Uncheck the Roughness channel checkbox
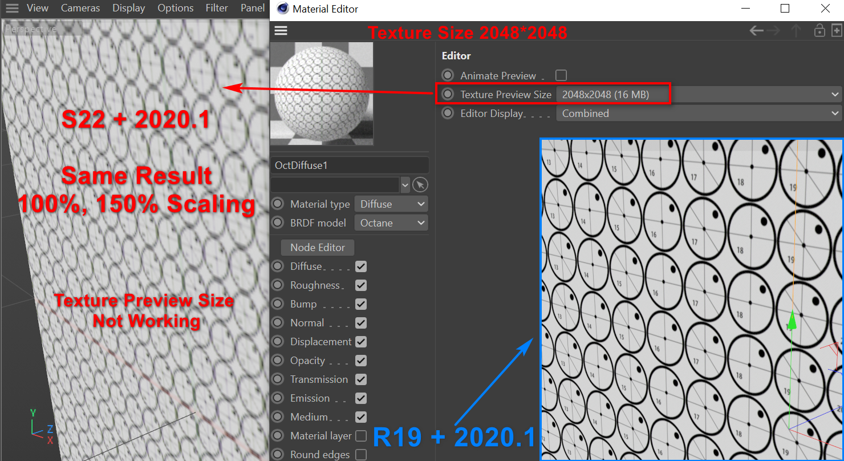The height and width of the screenshot is (461, 844). tap(361, 285)
